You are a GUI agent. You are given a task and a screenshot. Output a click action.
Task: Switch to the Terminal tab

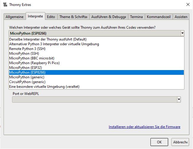[136, 17]
